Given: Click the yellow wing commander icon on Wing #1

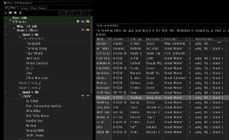Looking at the screenshot, I should click(x=88, y=30).
